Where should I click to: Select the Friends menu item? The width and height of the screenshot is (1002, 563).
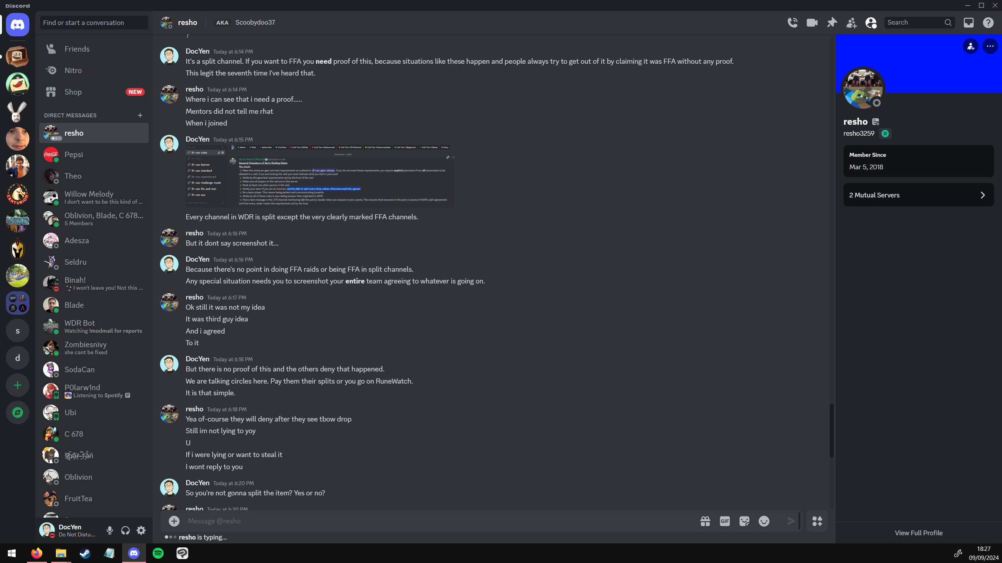click(x=76, y=49)
